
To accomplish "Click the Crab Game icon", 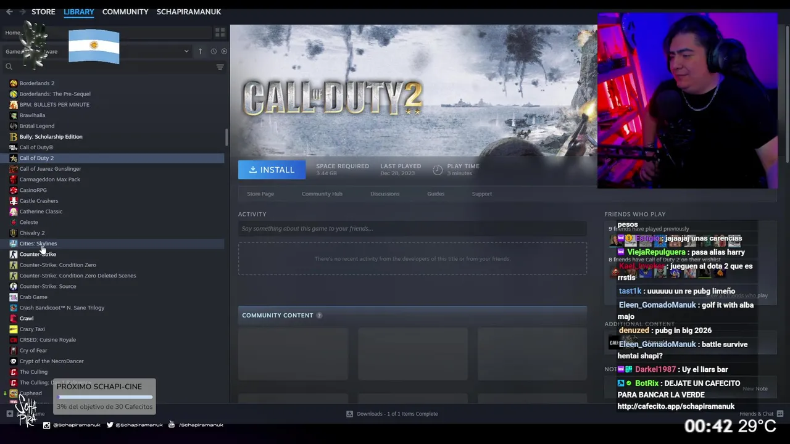I will pos(14,297).
